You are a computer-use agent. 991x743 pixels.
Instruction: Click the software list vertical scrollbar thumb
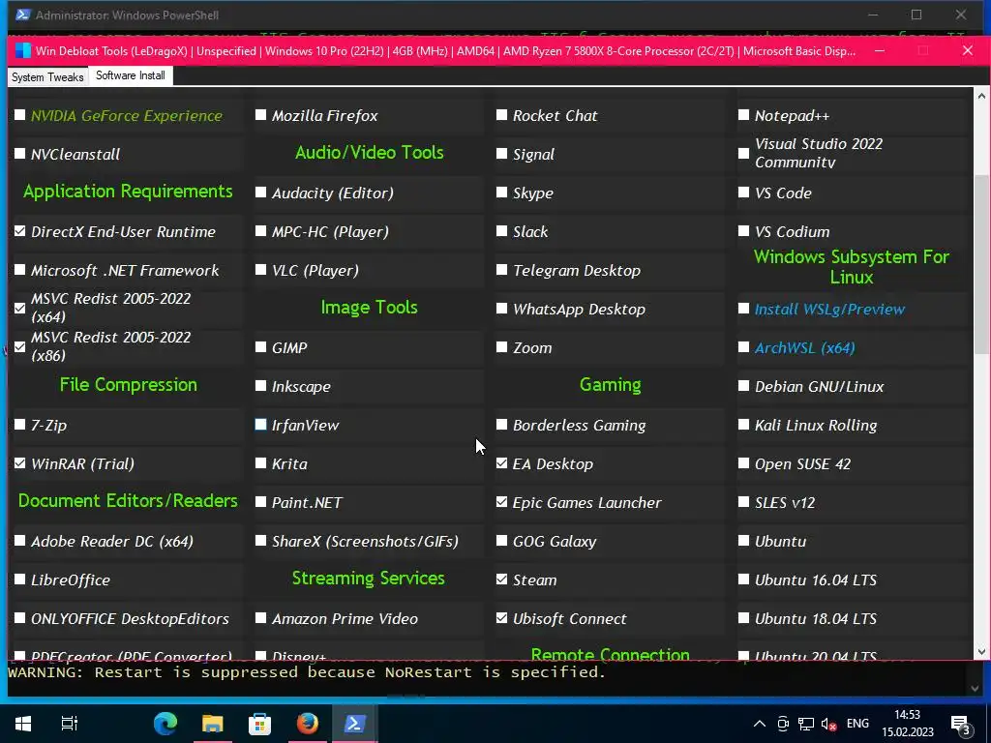pyautogui.click(x=981, y=265)
